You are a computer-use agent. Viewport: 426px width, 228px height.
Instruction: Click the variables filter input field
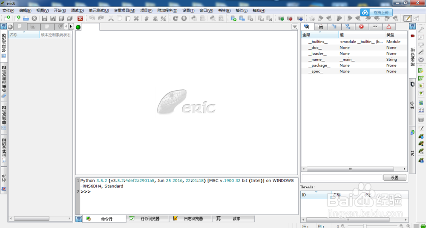(342, 177)
